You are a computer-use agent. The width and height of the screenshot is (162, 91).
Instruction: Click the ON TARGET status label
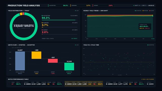[74, 38]
